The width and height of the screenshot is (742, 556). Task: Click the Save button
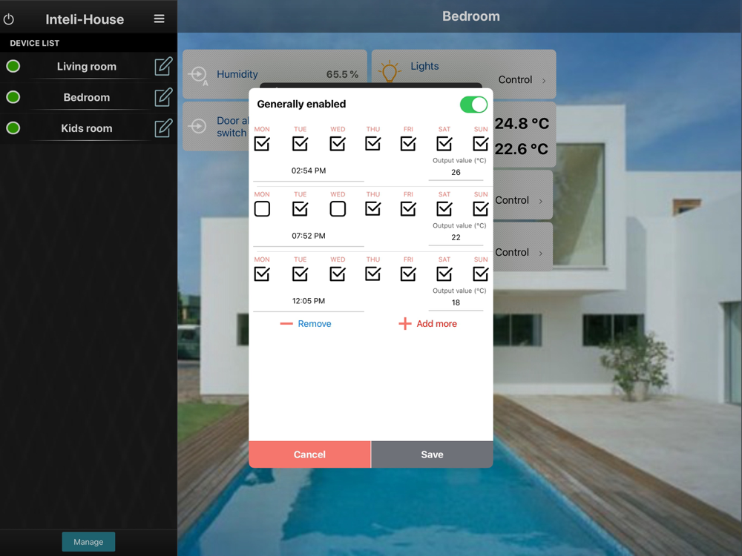click(432, 454)
